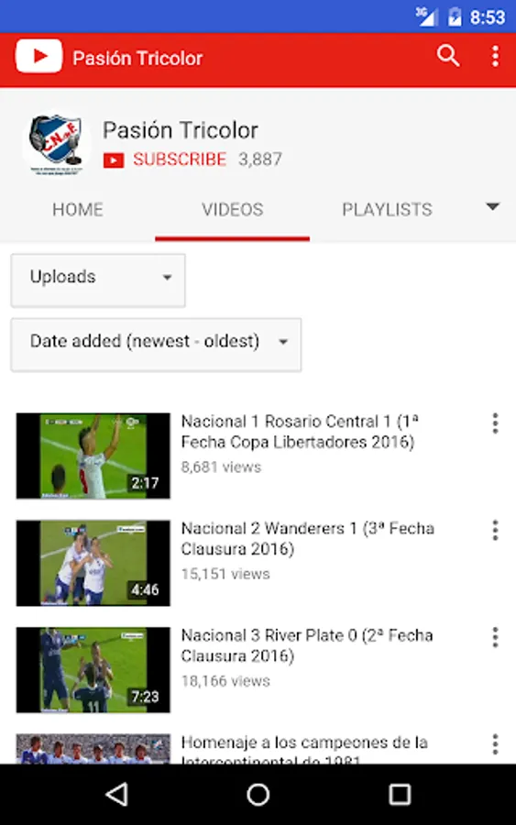
Task: Tap the Android back navigation button
Action: pos(116,795)
